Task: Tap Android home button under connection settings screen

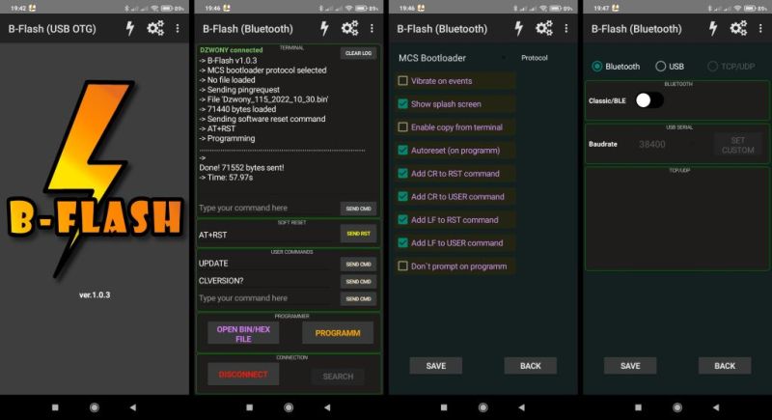Action: tap(677, 407)
